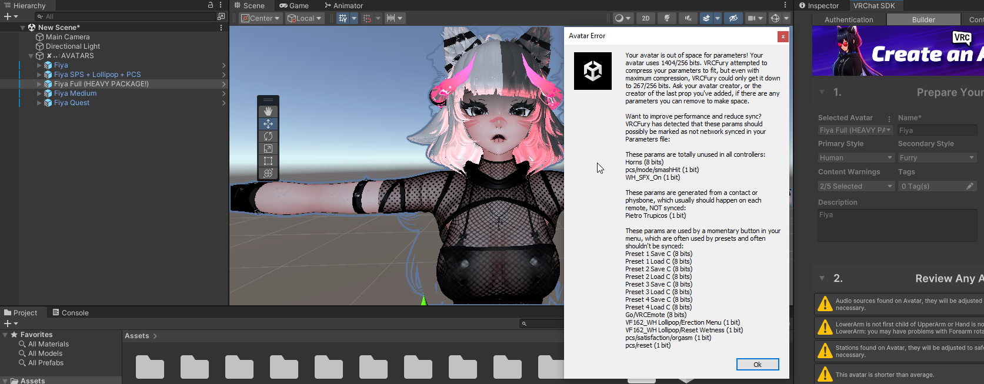
Task: Click the Assets breadcrumb label
Action: pos(137,336)
